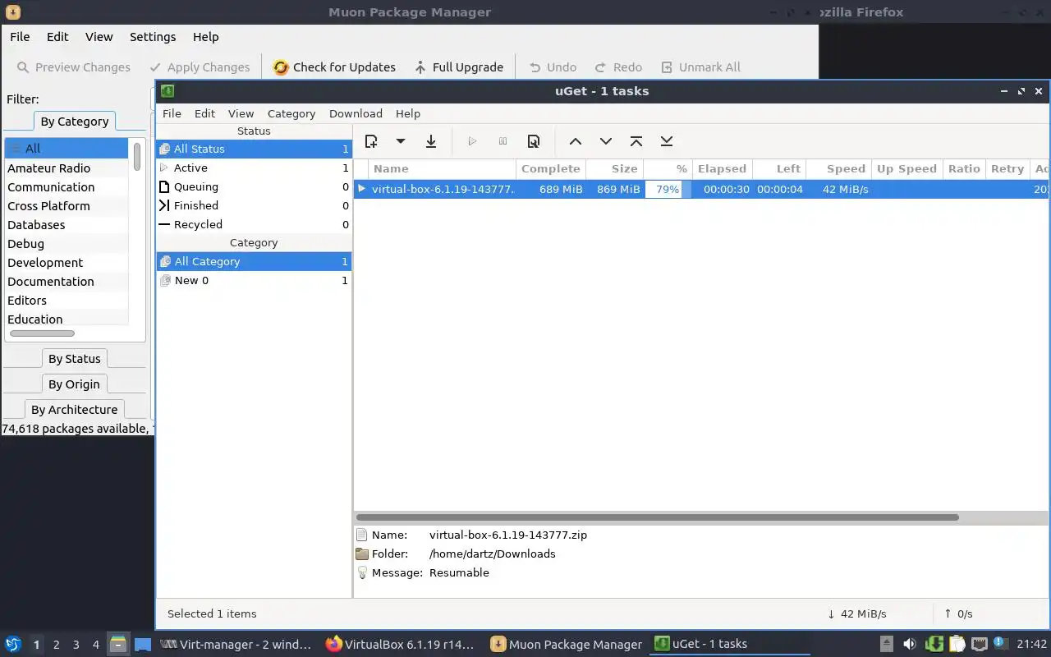Open uGet File menu
Screen dimensions: 1051x657
click(172, 113)
